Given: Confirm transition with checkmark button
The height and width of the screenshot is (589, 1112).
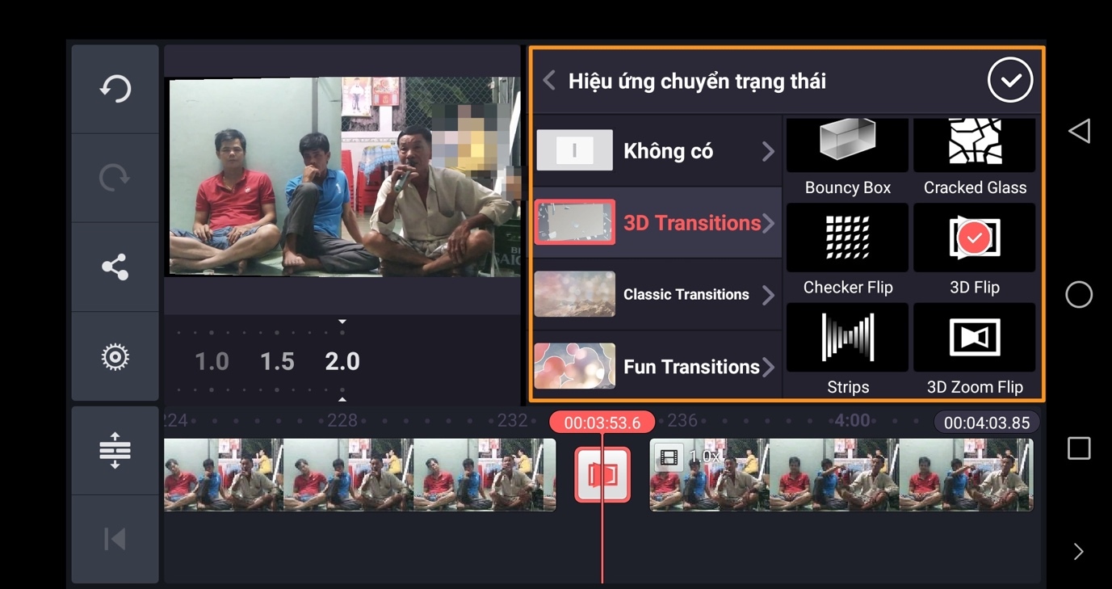Looking at the screenshot, I should pyautogui.click(x=1009, y=80).
